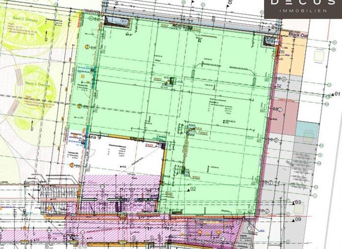
Task: Click the small white square right of Block Ost
Action: click(x=319, y=55)
